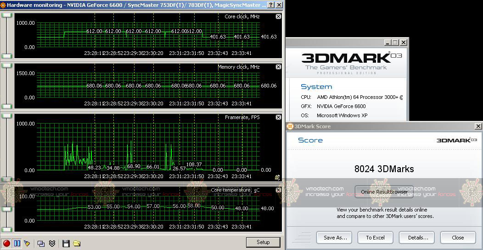This screenshot has width=483, height=250.
Task: Click the help question mark in monitoring title bar
Action: 271,5
